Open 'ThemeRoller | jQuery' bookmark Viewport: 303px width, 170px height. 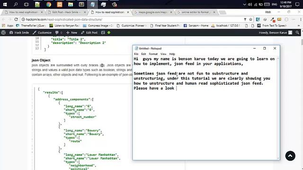[x=31, y=25]
